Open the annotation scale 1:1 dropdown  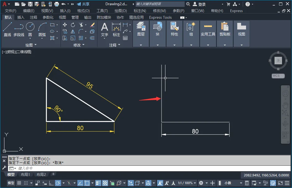[x=187, y=183]
